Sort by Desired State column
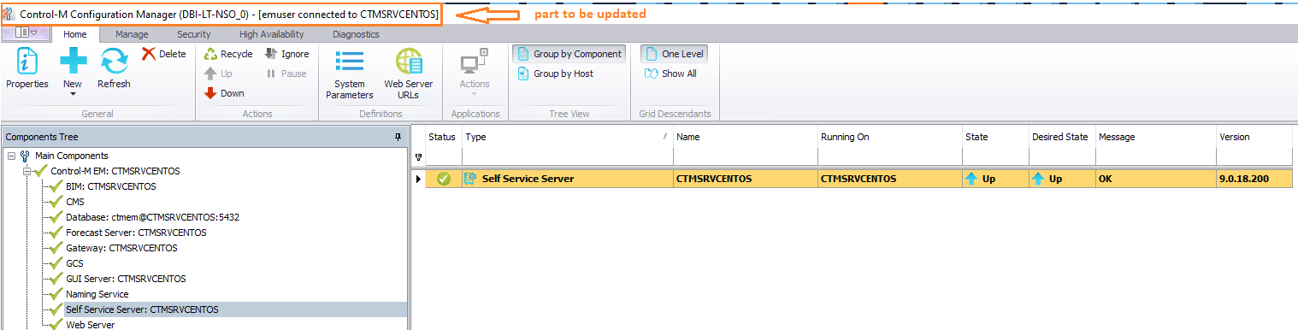 [1062, 137]
